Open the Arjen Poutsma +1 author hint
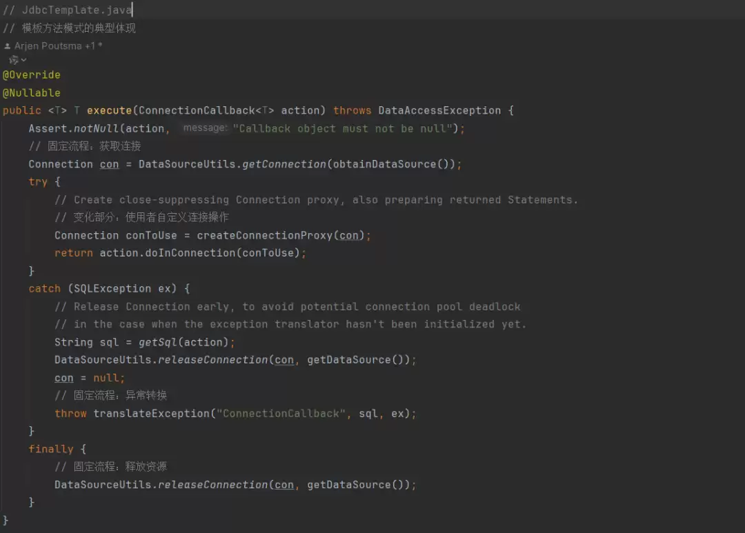 (x=58, y=46)
